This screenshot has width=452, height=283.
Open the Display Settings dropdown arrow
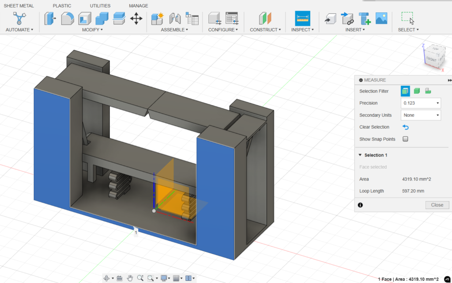[x=169, y=279]
